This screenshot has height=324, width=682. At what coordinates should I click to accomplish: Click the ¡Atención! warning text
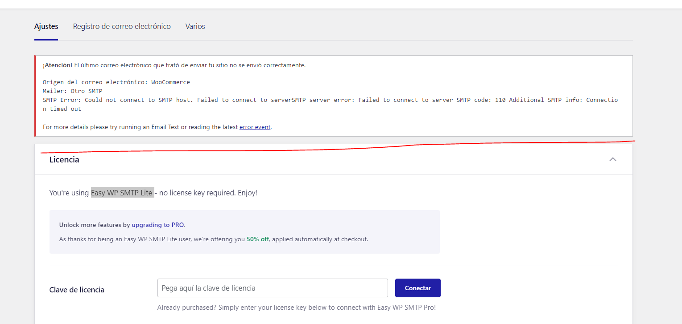point(58,65)
